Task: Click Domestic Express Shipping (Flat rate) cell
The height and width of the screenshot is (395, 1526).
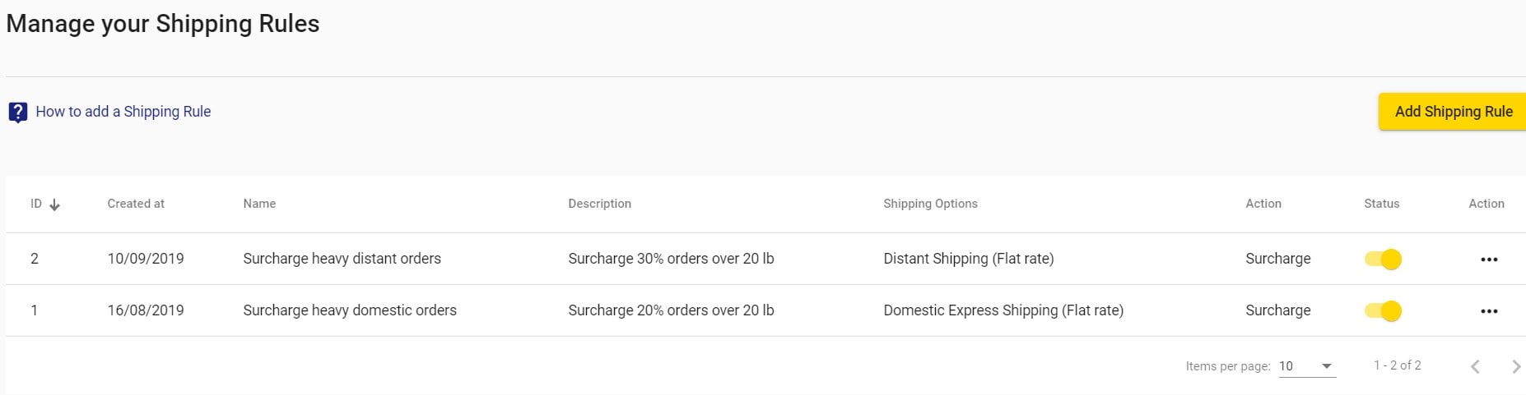Action: coord(1003,310)
